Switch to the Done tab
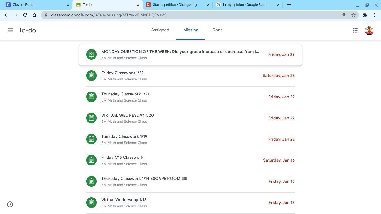Image resolution: width=381 pixels, height=214 pixels. (x=217, y=30)
